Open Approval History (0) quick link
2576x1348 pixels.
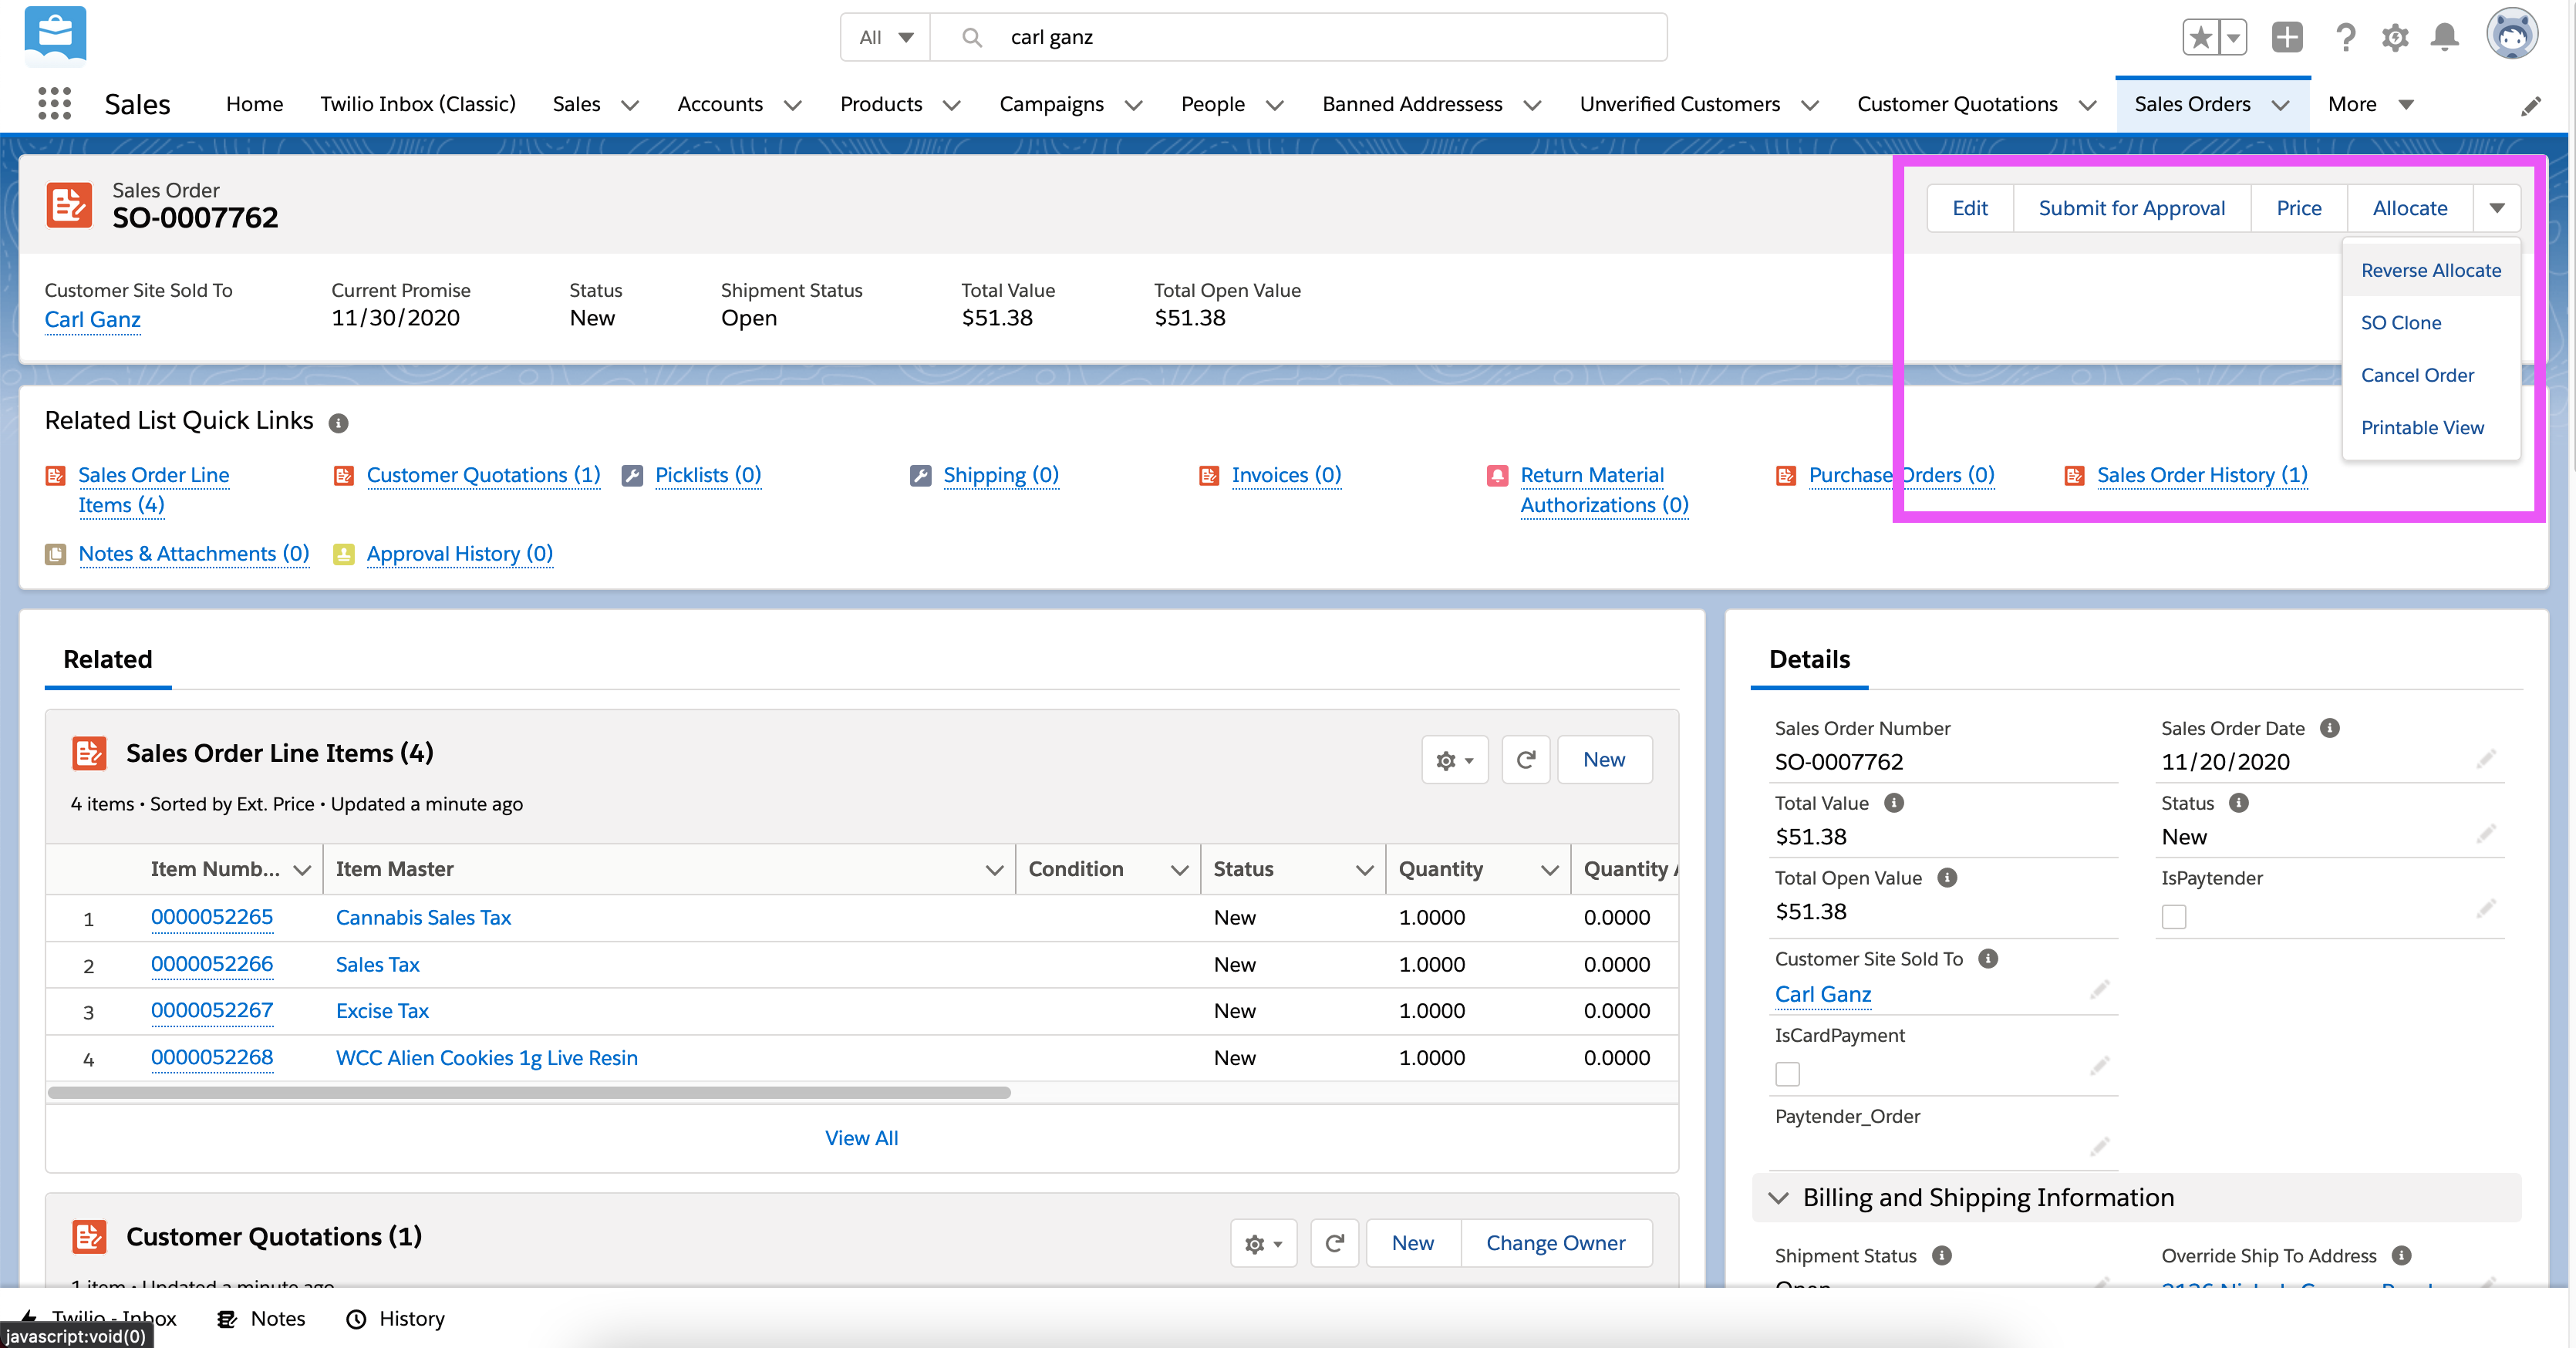[460, 554]
